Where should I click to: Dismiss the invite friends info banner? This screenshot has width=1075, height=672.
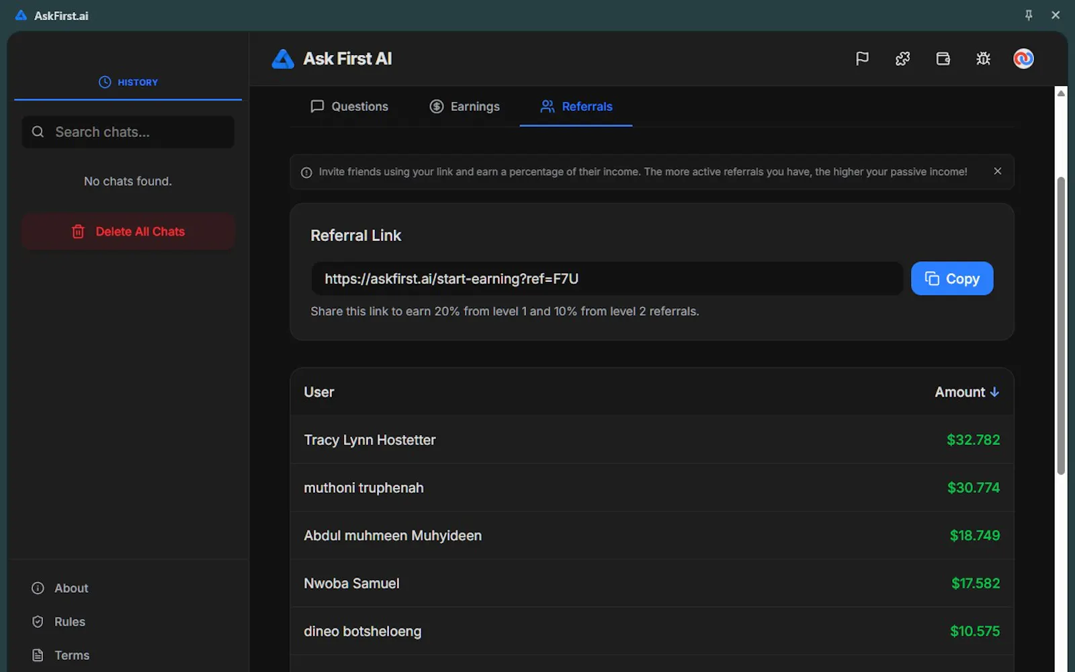(x=998, y=171)
